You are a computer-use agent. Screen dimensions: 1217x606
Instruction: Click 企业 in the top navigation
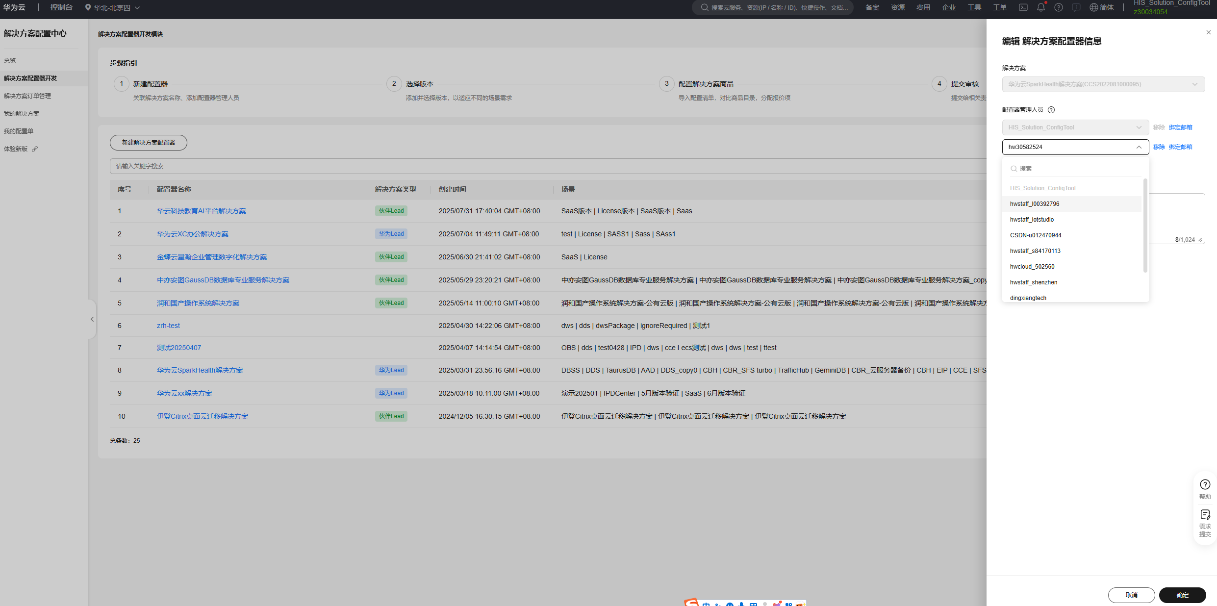point(949,7)
